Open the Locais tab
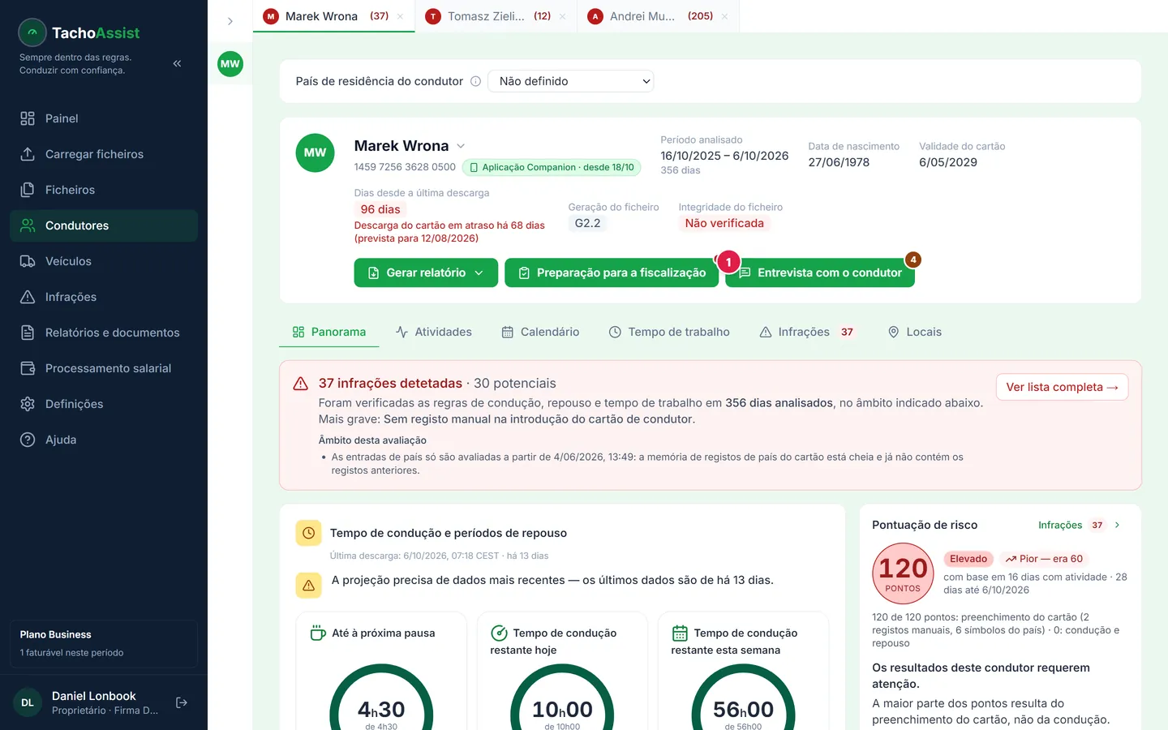Image resolution: width=1168 pixels, height=730 pixels. [915, 332]
